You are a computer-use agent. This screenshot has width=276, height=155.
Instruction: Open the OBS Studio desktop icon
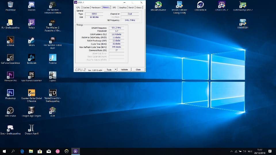coord(10,112)
